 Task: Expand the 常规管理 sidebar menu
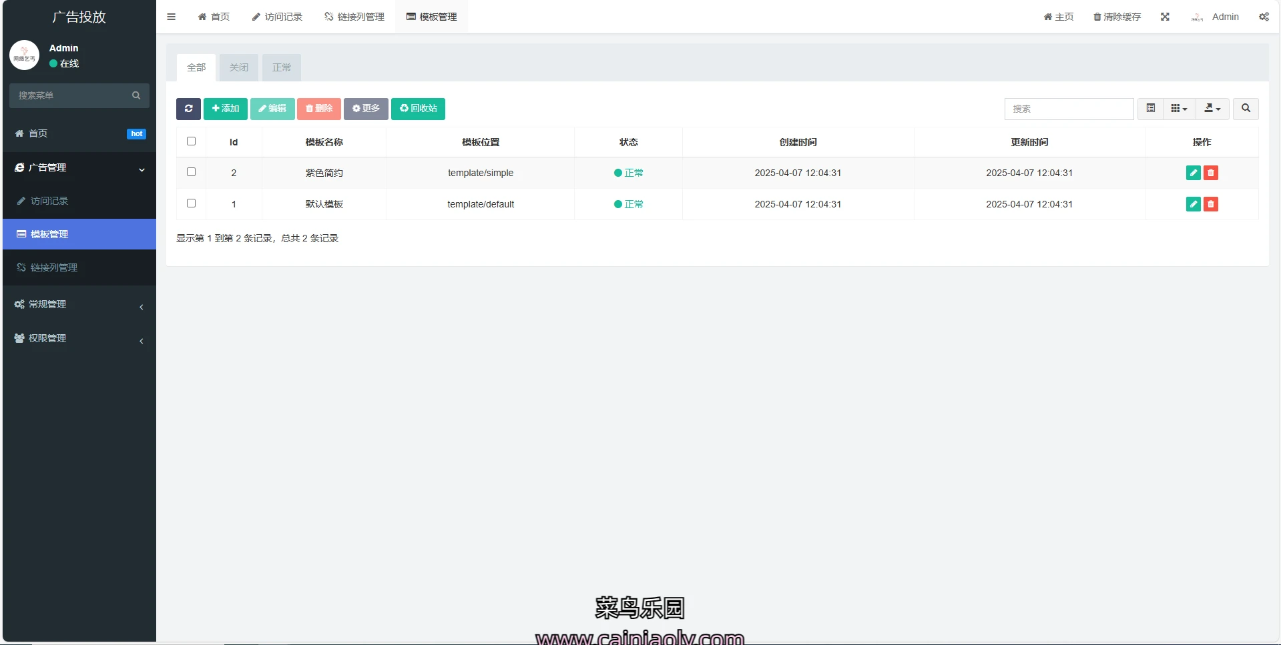pos(79,305)
